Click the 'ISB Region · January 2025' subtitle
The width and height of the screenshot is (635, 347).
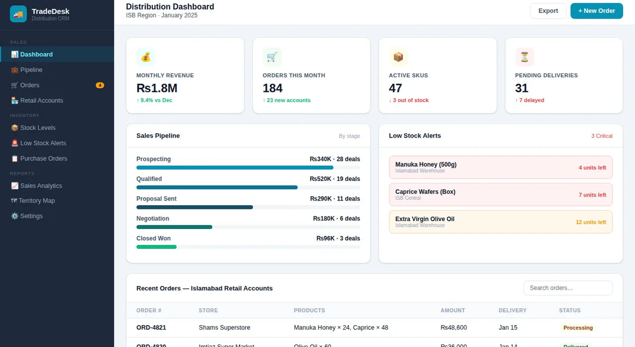click(162, 16)
